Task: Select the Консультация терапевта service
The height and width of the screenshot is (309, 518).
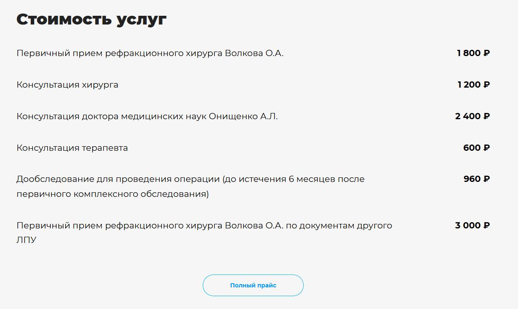Action: click(x=72, y=148)
